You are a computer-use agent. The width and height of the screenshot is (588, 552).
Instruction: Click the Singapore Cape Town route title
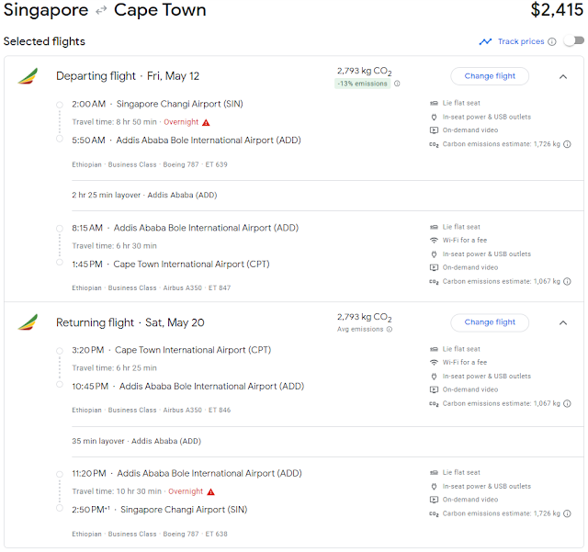pyautogui.click(x=105, y=11)
